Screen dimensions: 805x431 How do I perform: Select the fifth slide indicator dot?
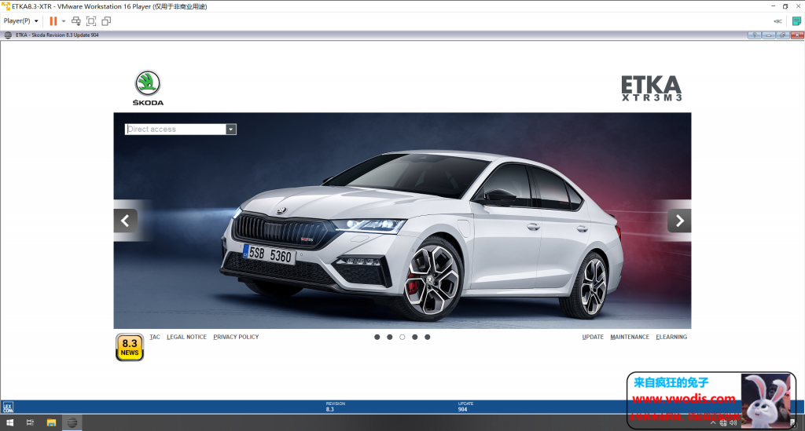pos(428,338)
